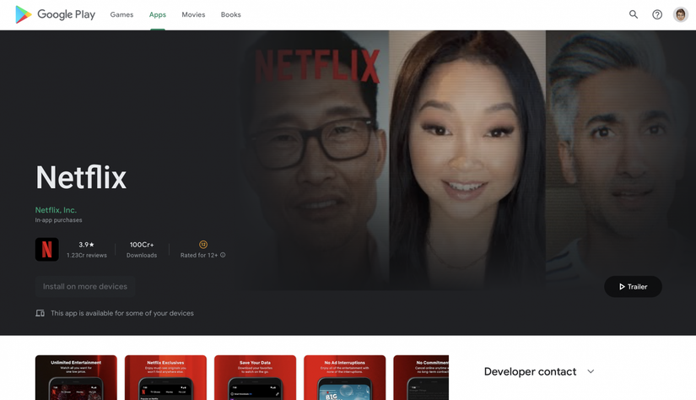
Task: Click the devices availability icon
Action: [40, 313]
